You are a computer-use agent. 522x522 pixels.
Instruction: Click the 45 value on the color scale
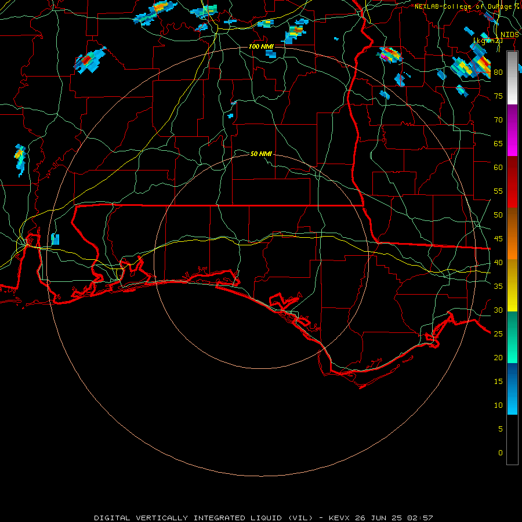click(x=498, y=239)
